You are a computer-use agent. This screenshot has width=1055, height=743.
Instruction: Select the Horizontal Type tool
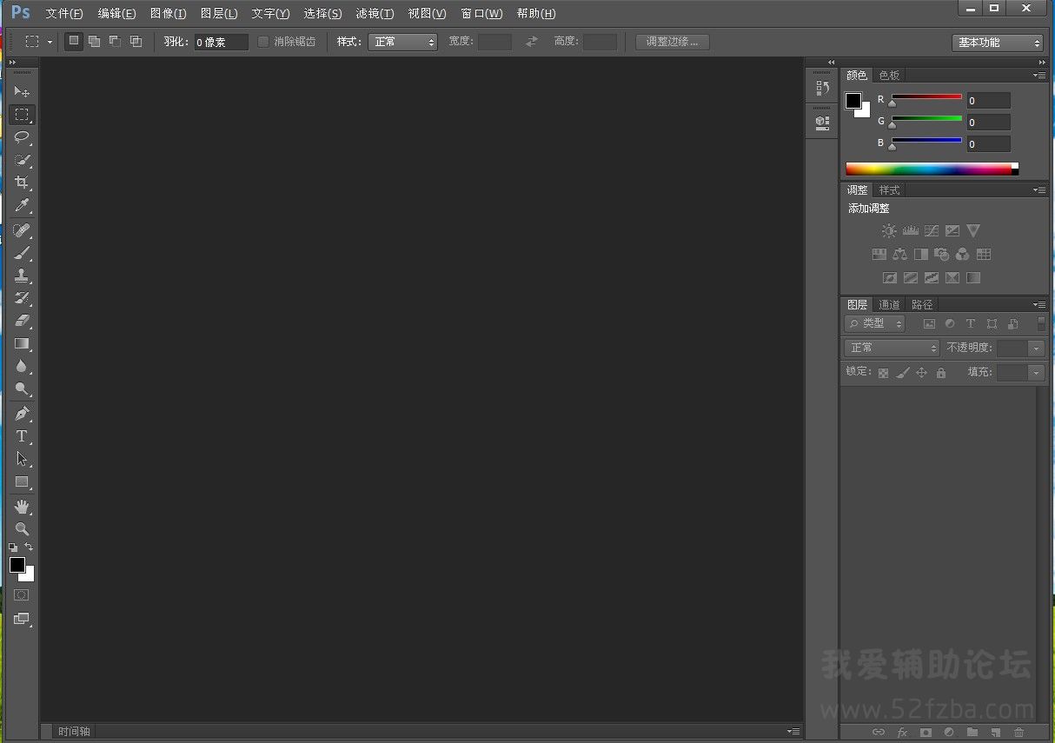click(22, 436)
